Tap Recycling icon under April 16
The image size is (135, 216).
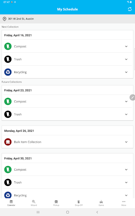pyautogui.click(x=8, y=72)
